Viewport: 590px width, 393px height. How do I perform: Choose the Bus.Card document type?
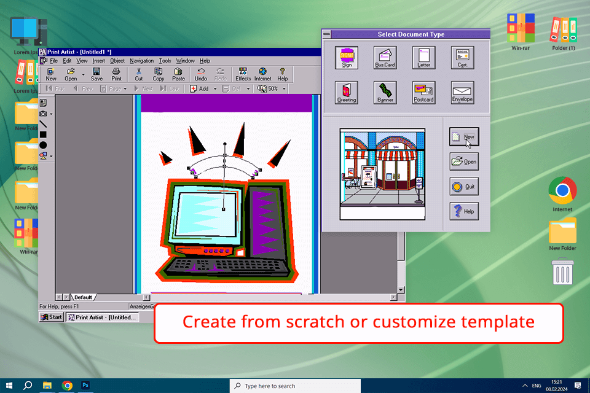tap(385, 58)
